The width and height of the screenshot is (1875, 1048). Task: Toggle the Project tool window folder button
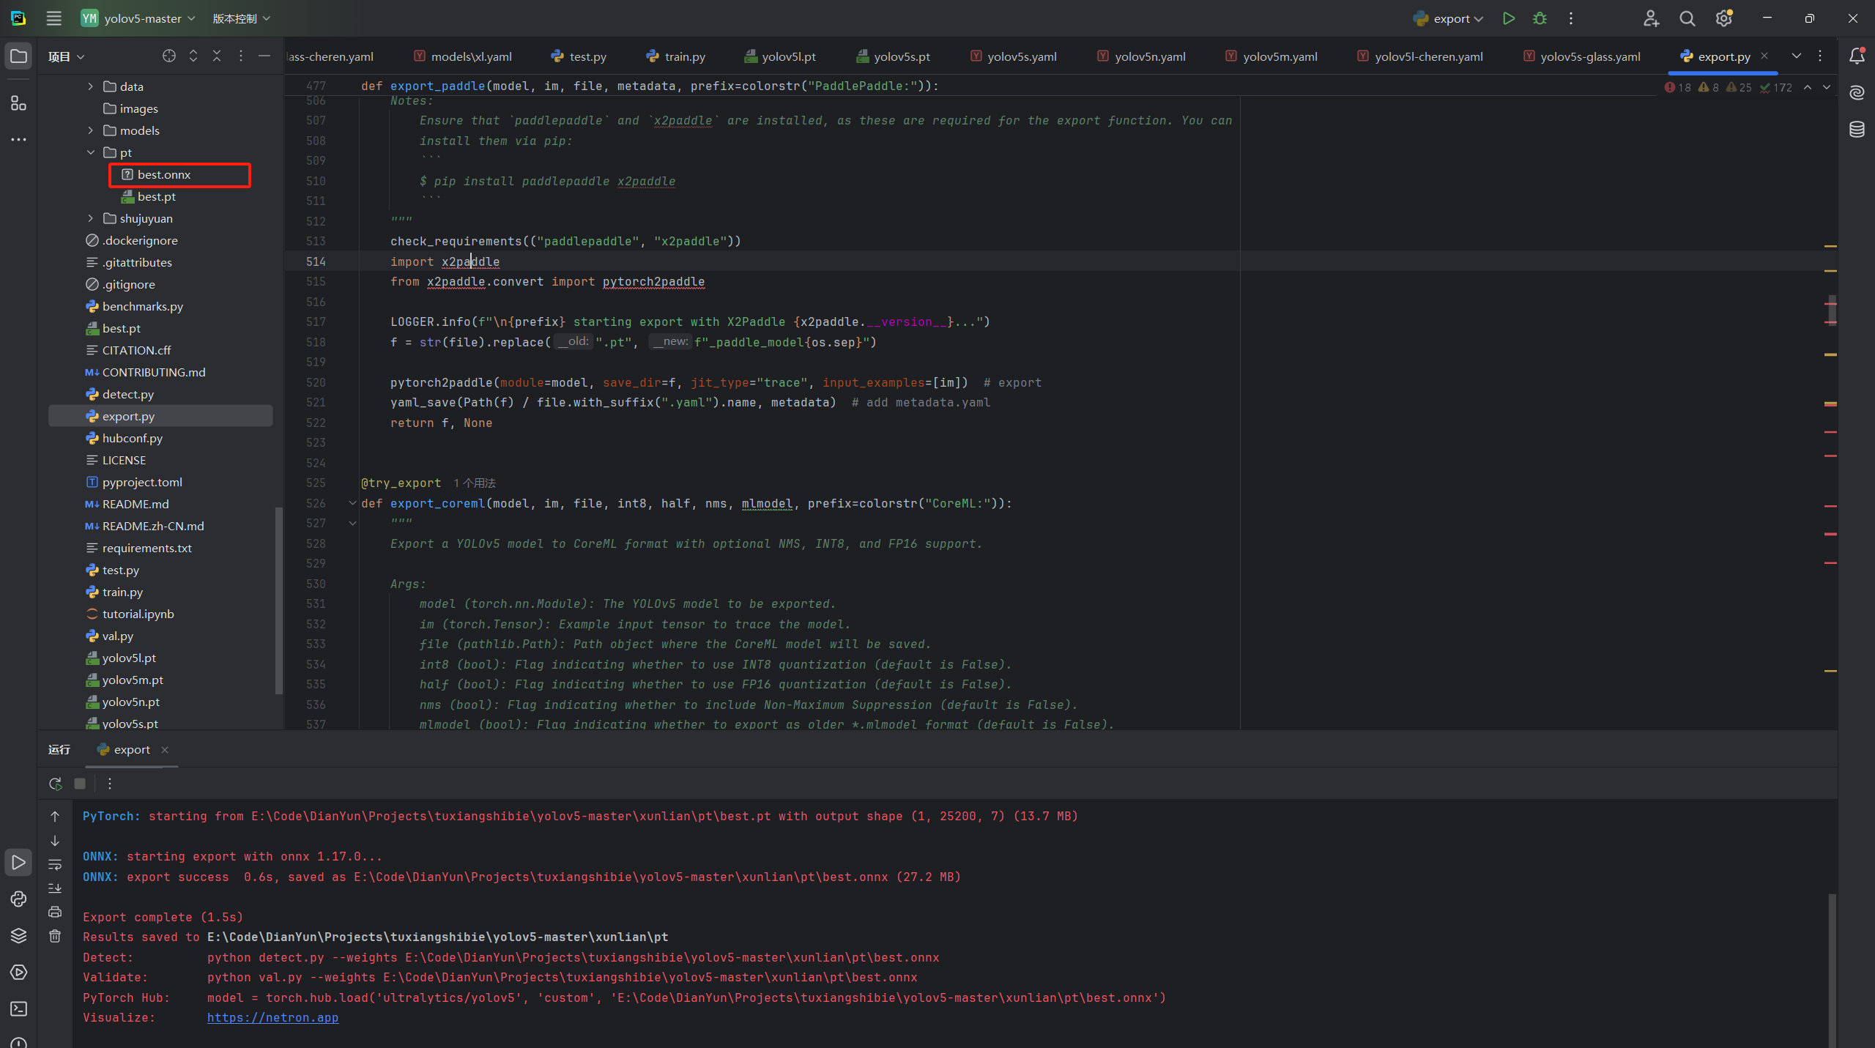pyautogui.click(x=18, y=56)
